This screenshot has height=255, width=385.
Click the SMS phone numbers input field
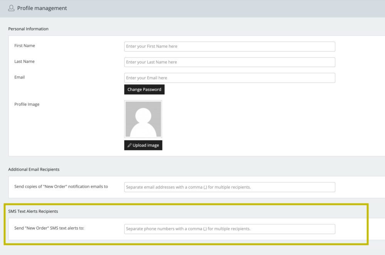[229, 229]
